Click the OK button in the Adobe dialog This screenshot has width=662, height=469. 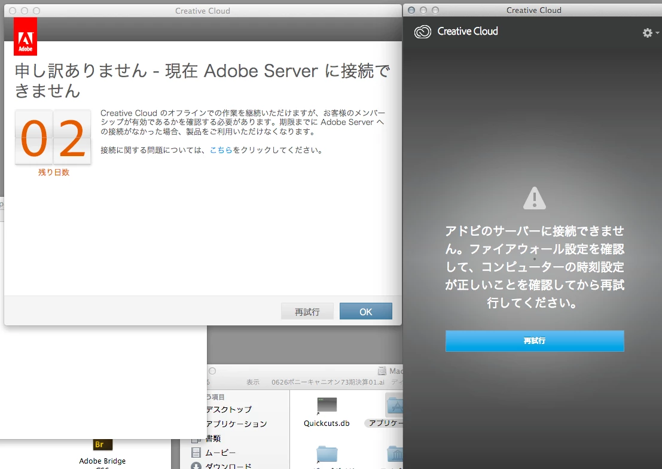tap(365, 312)
